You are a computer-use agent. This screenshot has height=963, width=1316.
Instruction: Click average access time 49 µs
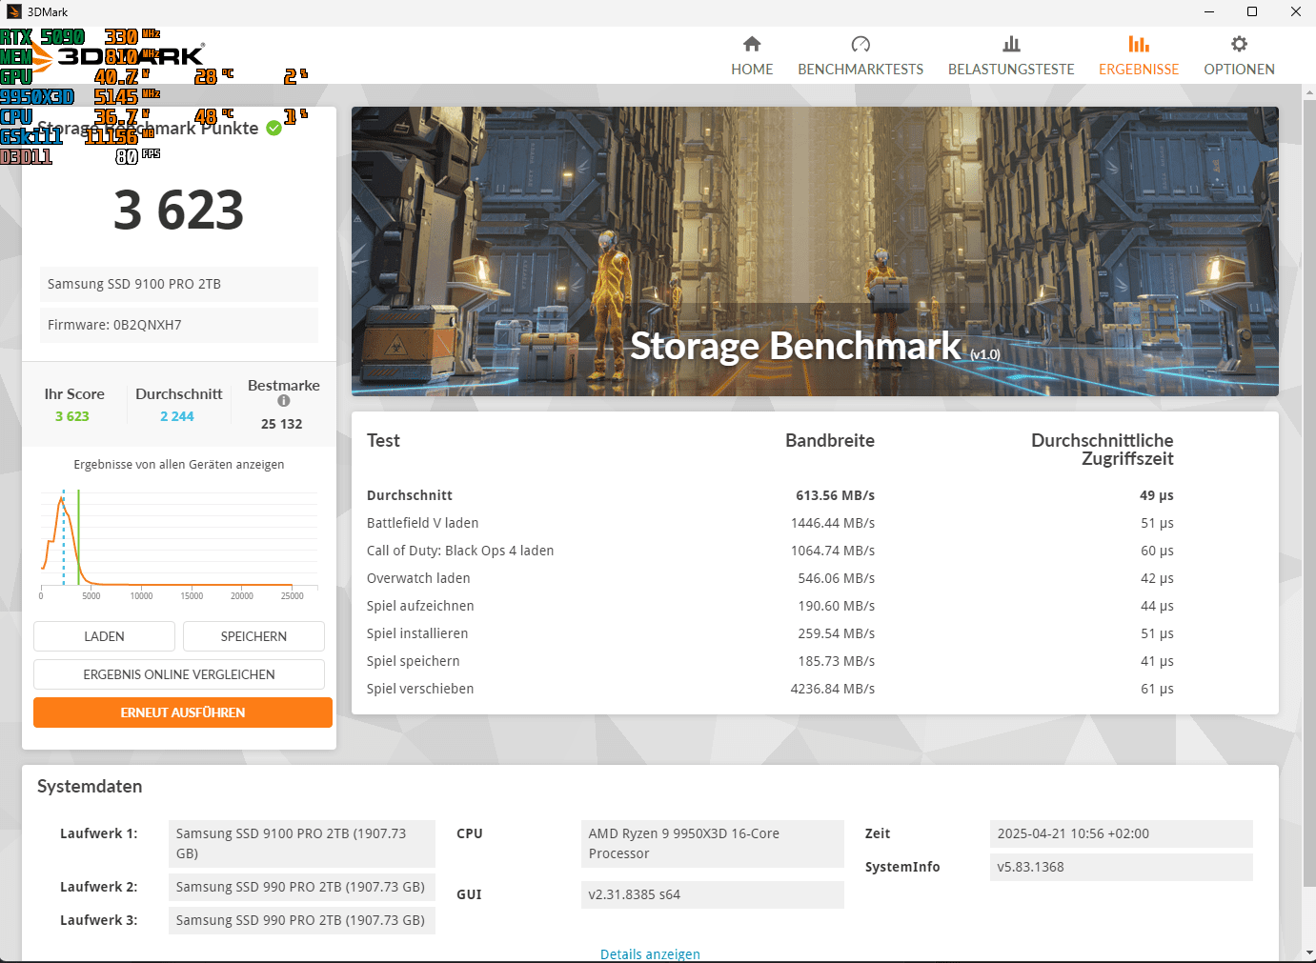pos(1157,495)
